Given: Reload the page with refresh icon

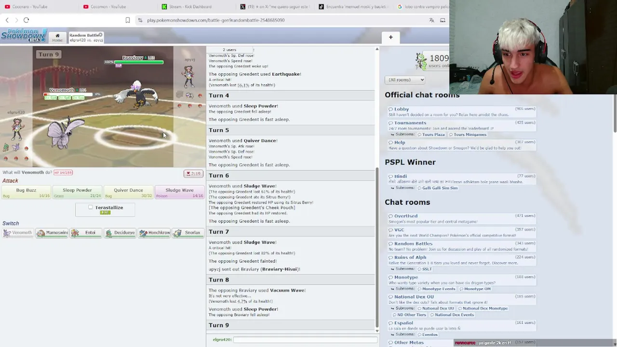Looking at the screenshot, I should click(x=27, y=20).
